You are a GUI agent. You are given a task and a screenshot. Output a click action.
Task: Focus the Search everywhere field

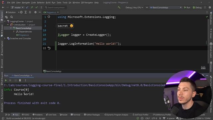click(x=55, y=7)
